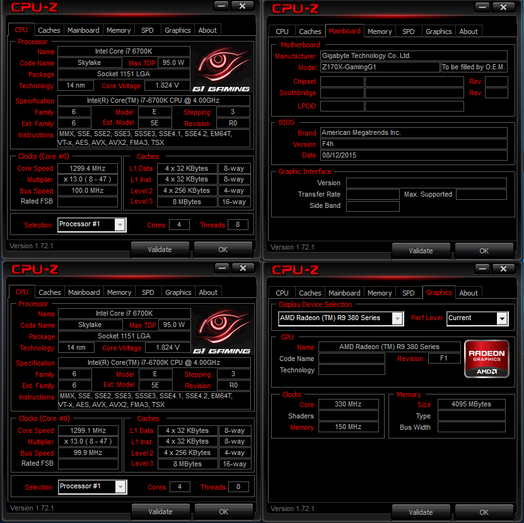Switch to Caches tab in top-left window
The image size is (524, 523).
point(49,30)
